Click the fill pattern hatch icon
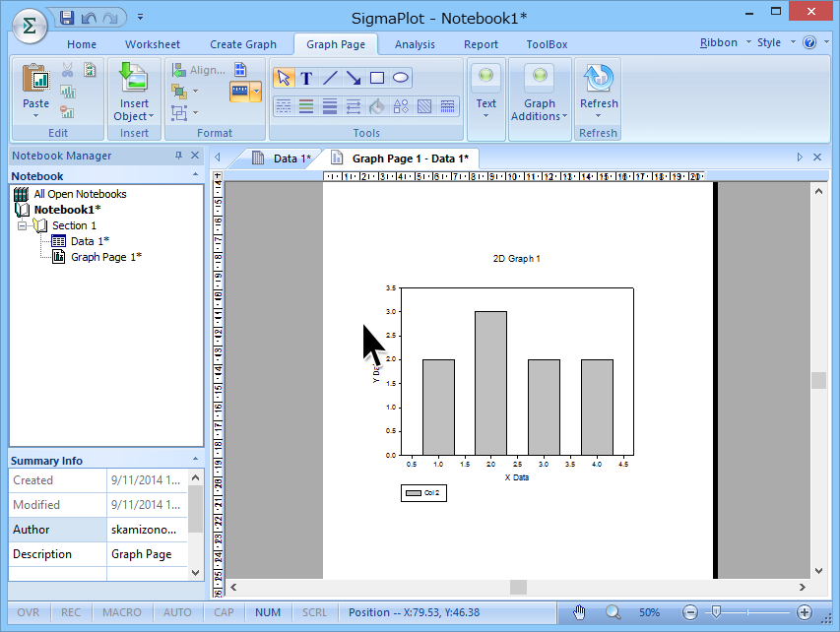This screenshot has width=840, height=632. point(424,106)
